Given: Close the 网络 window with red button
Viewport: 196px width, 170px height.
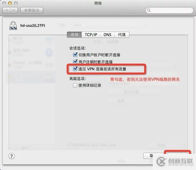Looking at the screenshot, I should [x=4, y=3].
